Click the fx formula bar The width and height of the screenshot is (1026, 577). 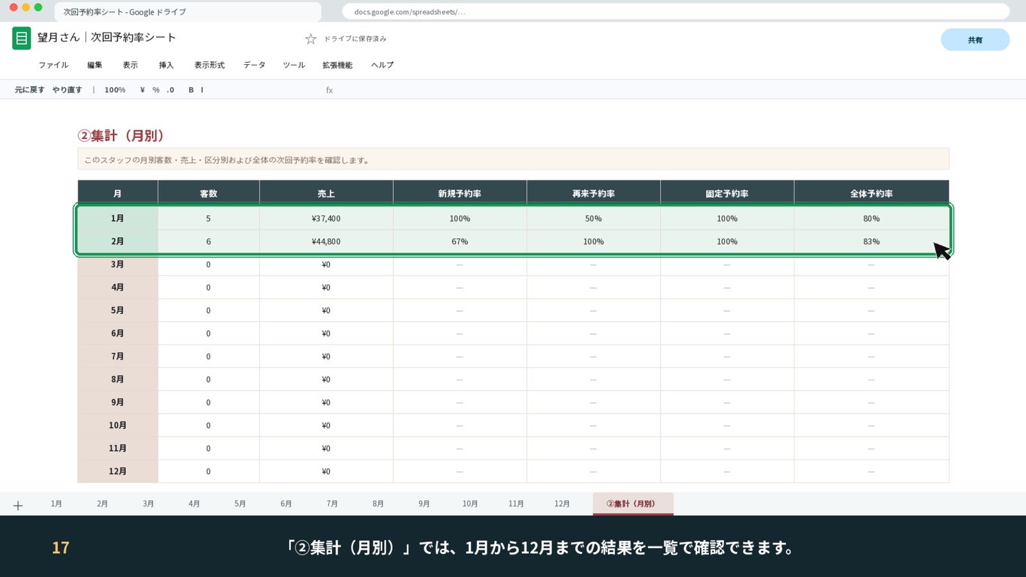(329, 90)
